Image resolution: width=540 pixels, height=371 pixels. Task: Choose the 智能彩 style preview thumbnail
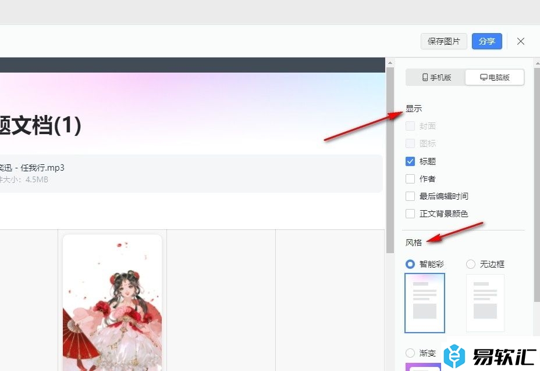pyautogui.click(x=425, y=303)
